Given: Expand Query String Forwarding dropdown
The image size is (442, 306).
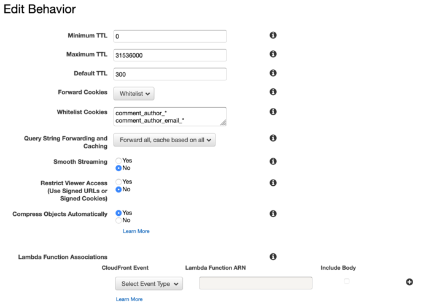Looking at the screenshot, I should (x=165, y=140).
